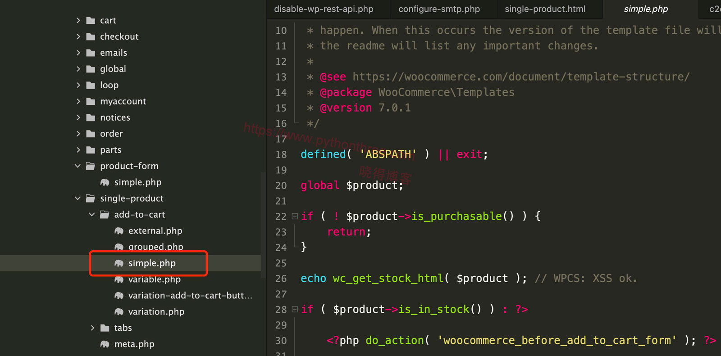Click the open add-to-cart folder icon
The image size is (721, 356).
pyautogui.click(x=105, y=215)
